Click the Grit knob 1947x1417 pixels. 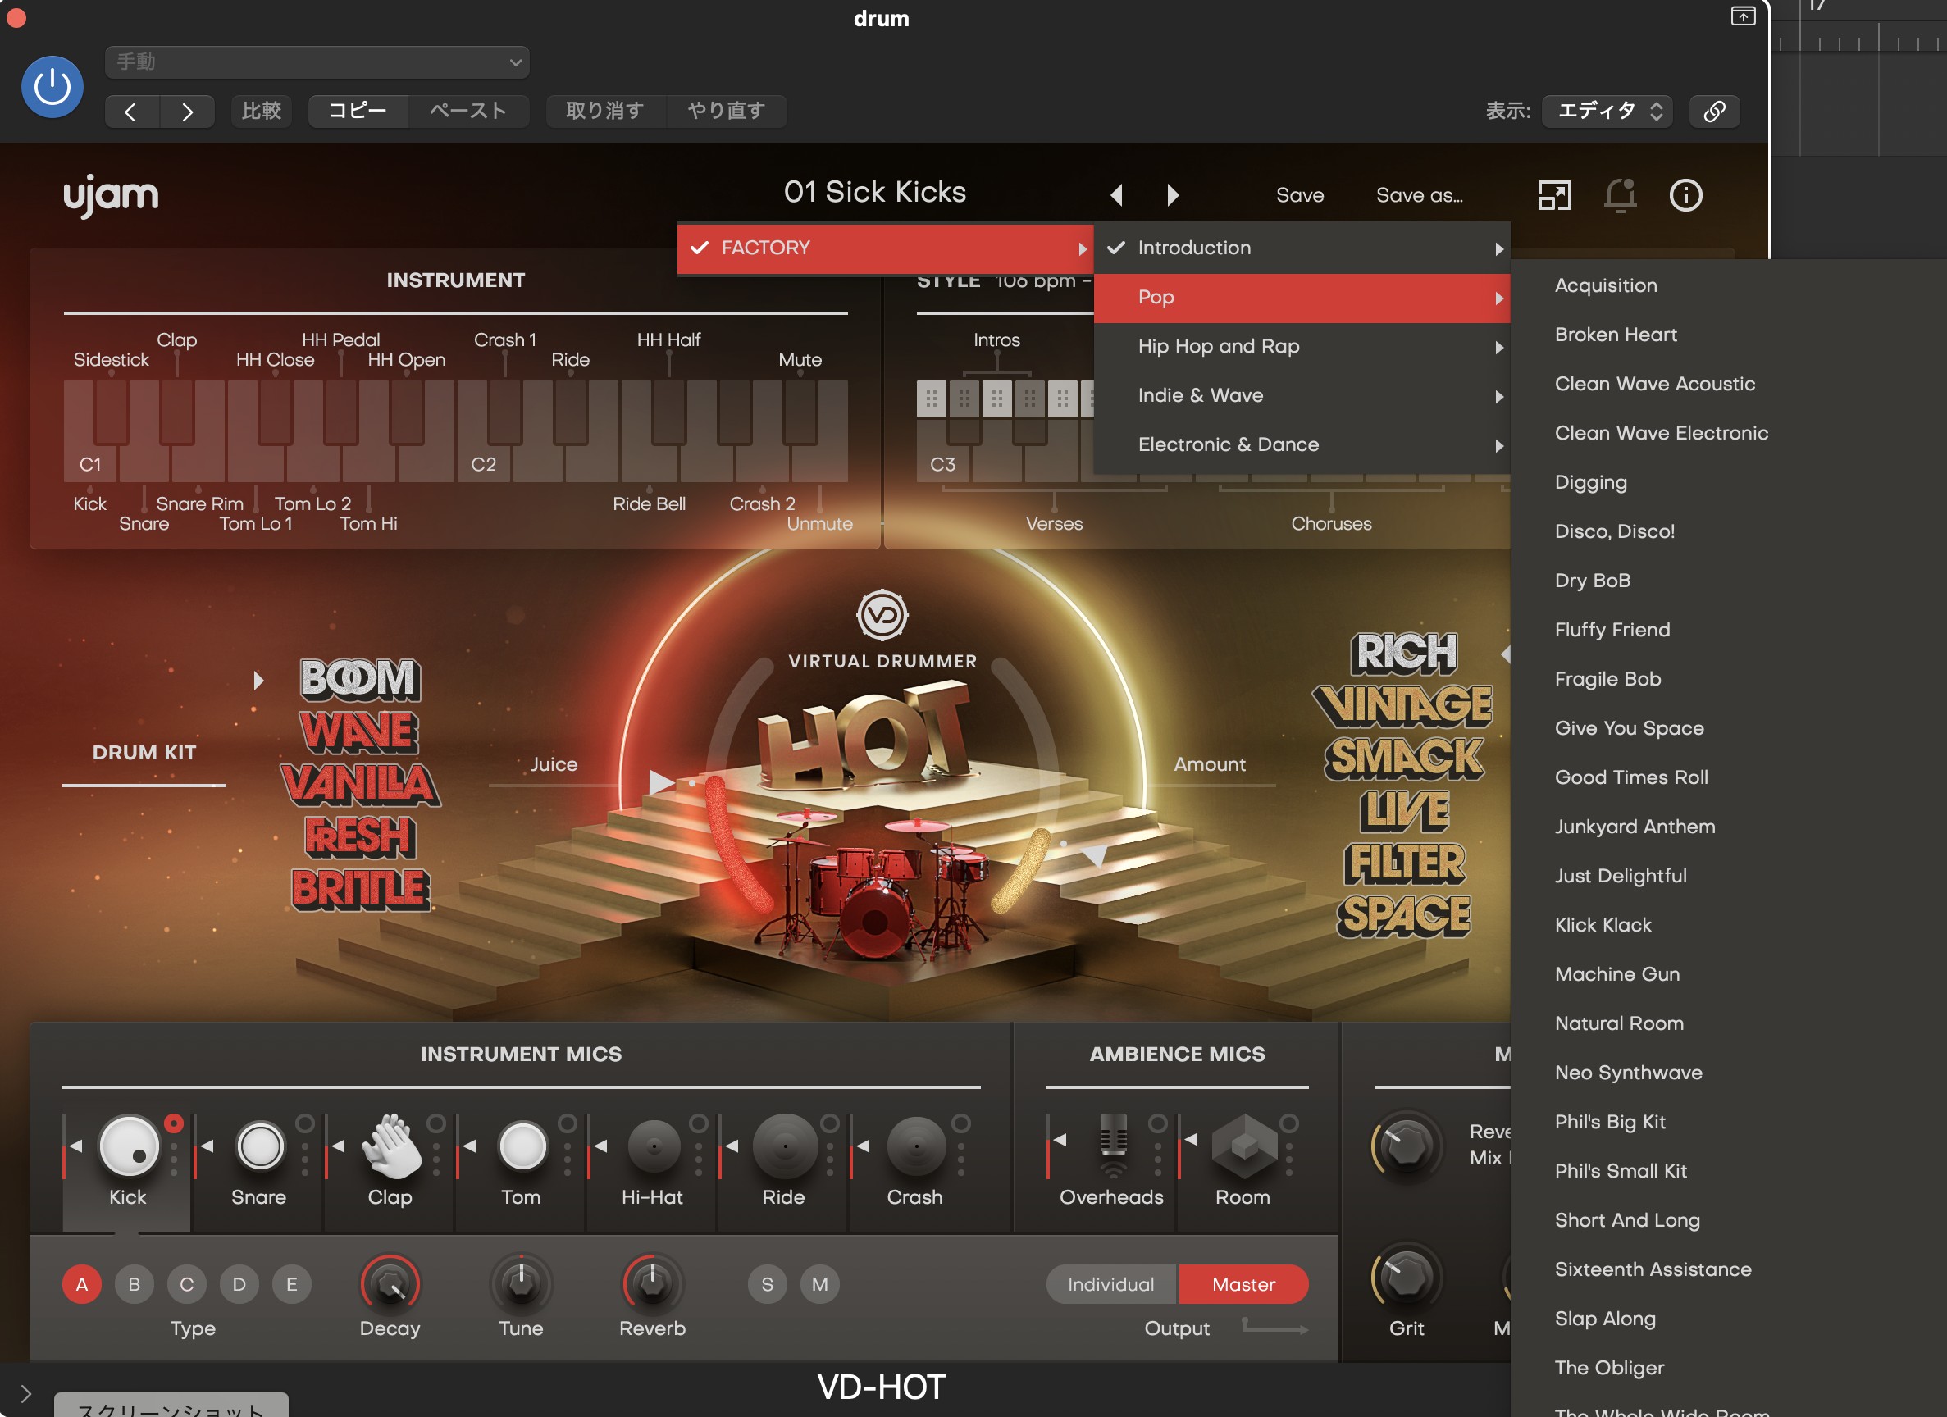click(x=1407, y=1277)
